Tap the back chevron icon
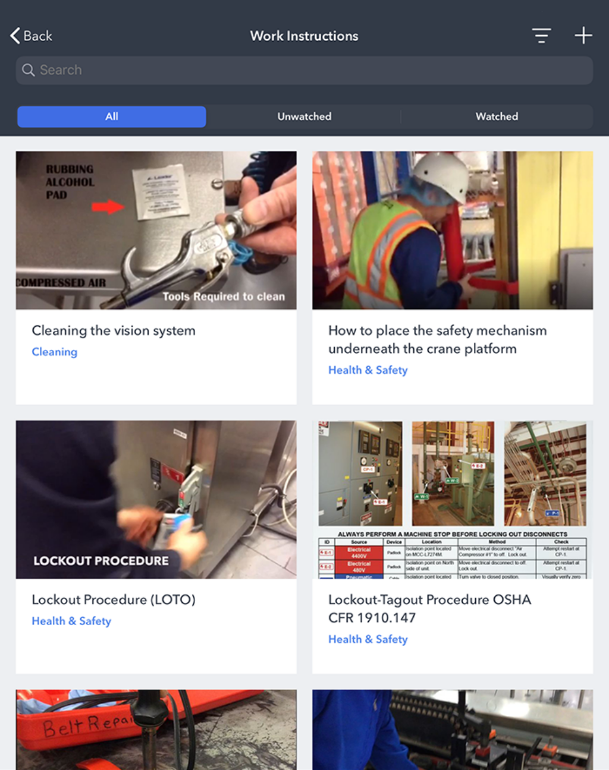 tap(15, 35)
